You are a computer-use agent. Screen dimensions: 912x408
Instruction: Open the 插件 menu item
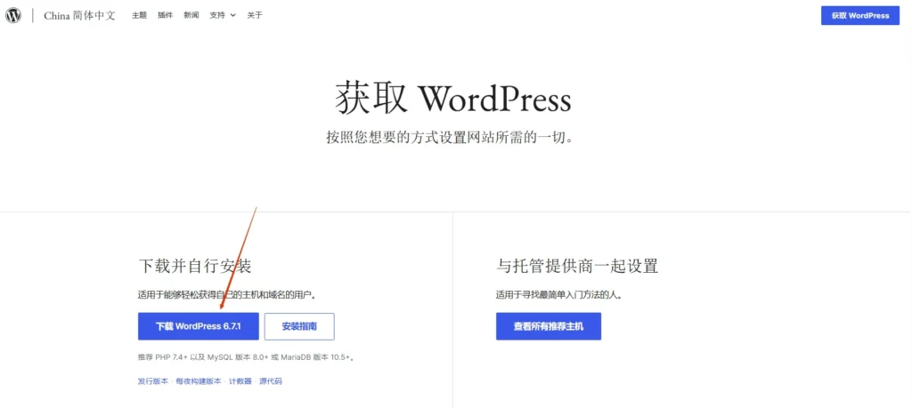pos(165,16)
